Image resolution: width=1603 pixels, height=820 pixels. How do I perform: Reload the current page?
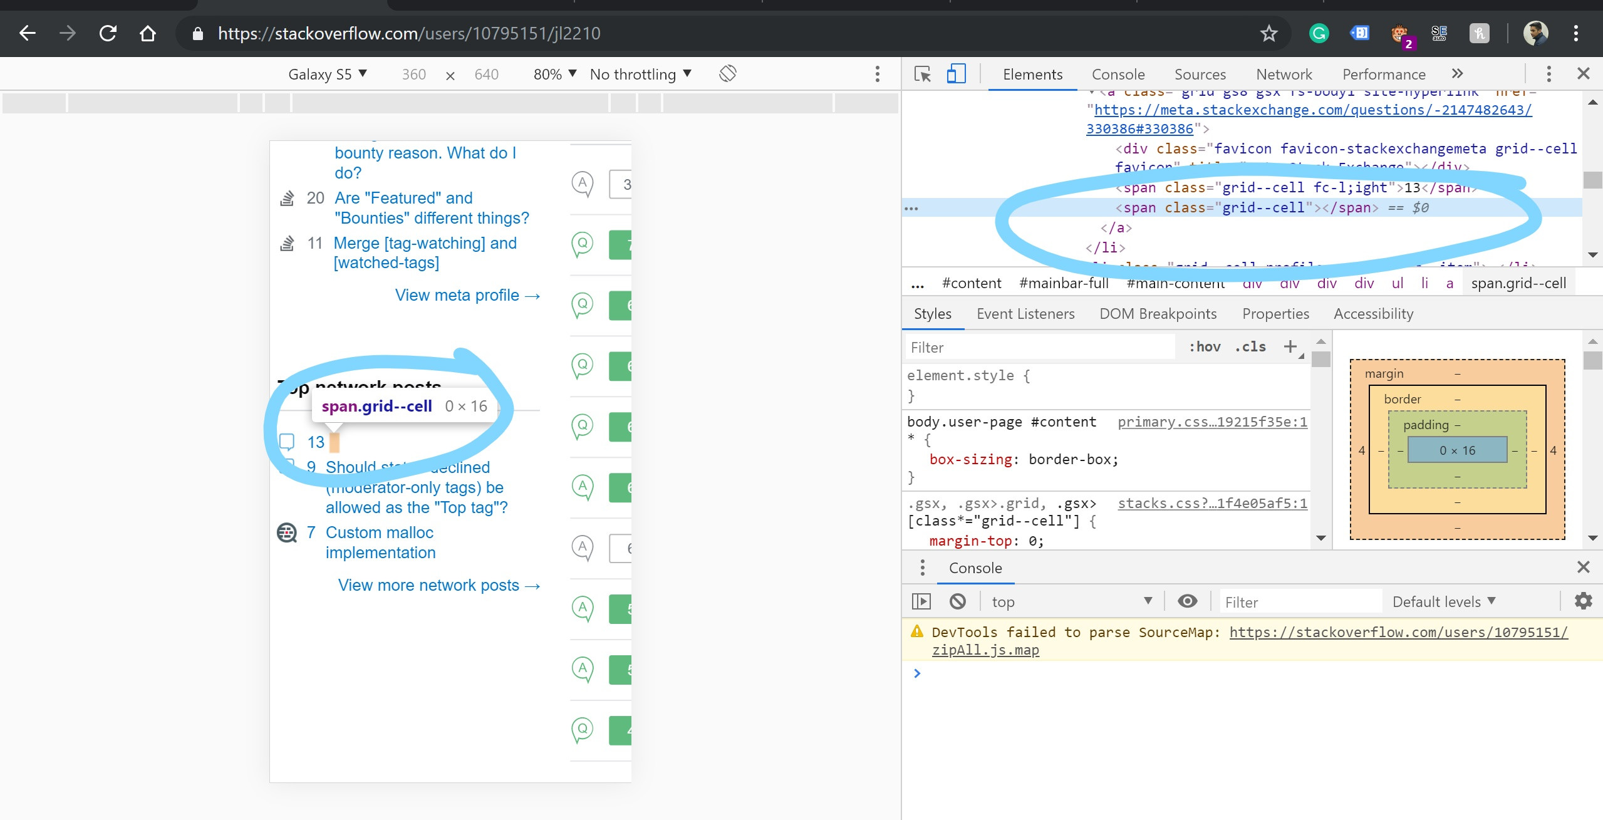pyautogui.click(x=108, y=33)
